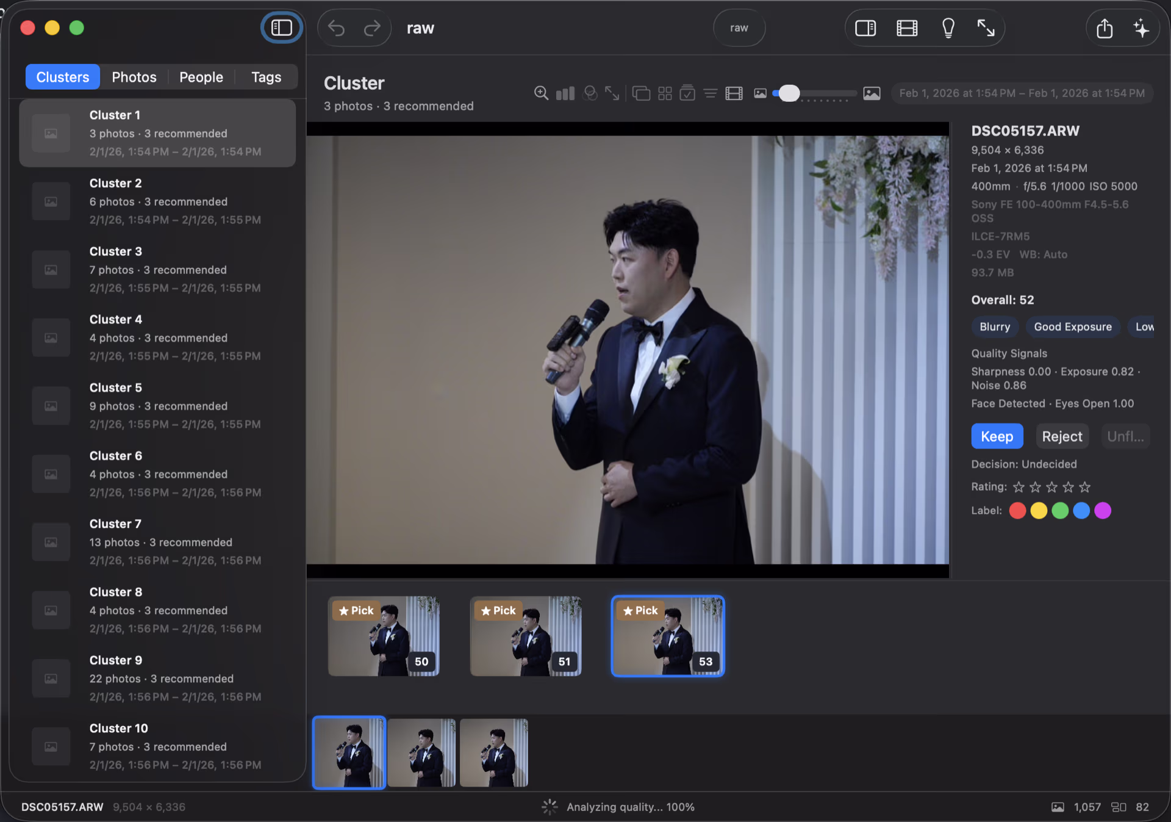Toggle the filmstrip view icon in title bar
Viewport: 1171px width, 822px height.
(906, 28)
